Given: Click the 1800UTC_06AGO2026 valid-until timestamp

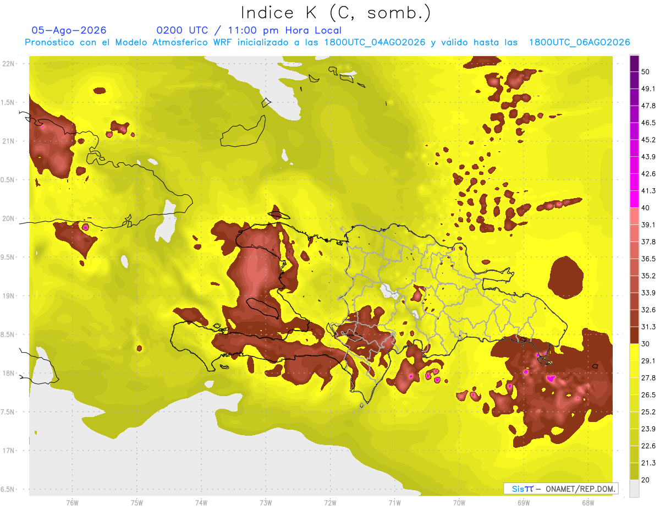Looking at the screenshot, I should click(x=579, y=42).
